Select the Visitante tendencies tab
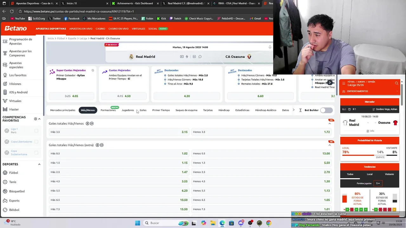The width and height of the screenshot is (406, 228). point(390,174)
